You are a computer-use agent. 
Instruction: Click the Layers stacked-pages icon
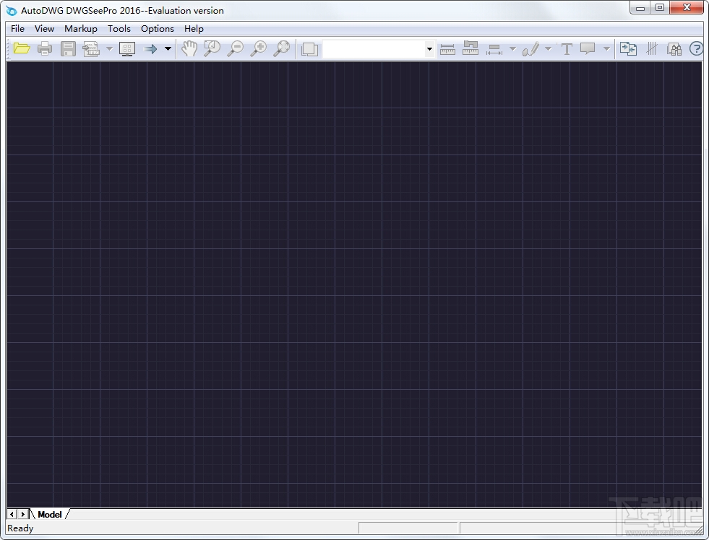(x=310, y=49)
